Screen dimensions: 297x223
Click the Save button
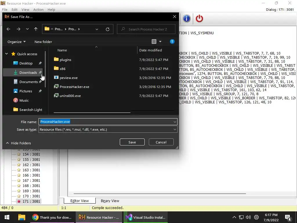click(x=132, y=142)
